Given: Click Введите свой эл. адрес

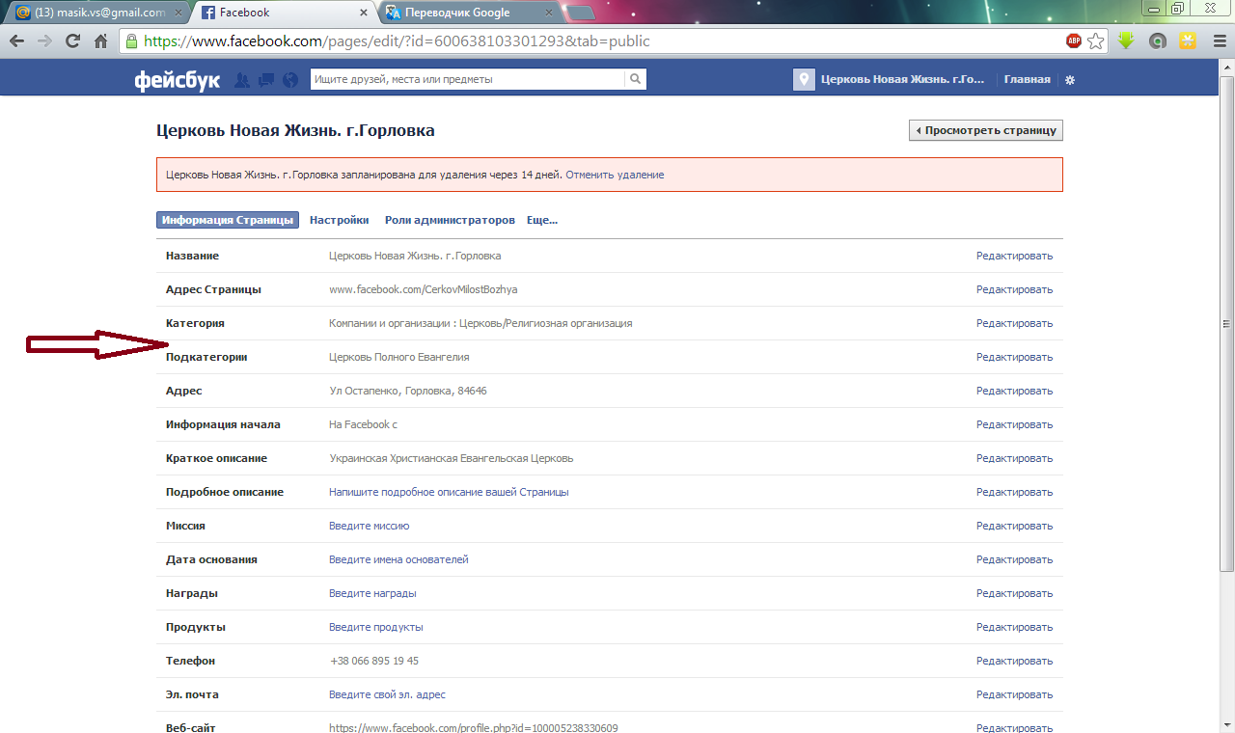Looking at the screenshot, I should (x=387, y=694).
